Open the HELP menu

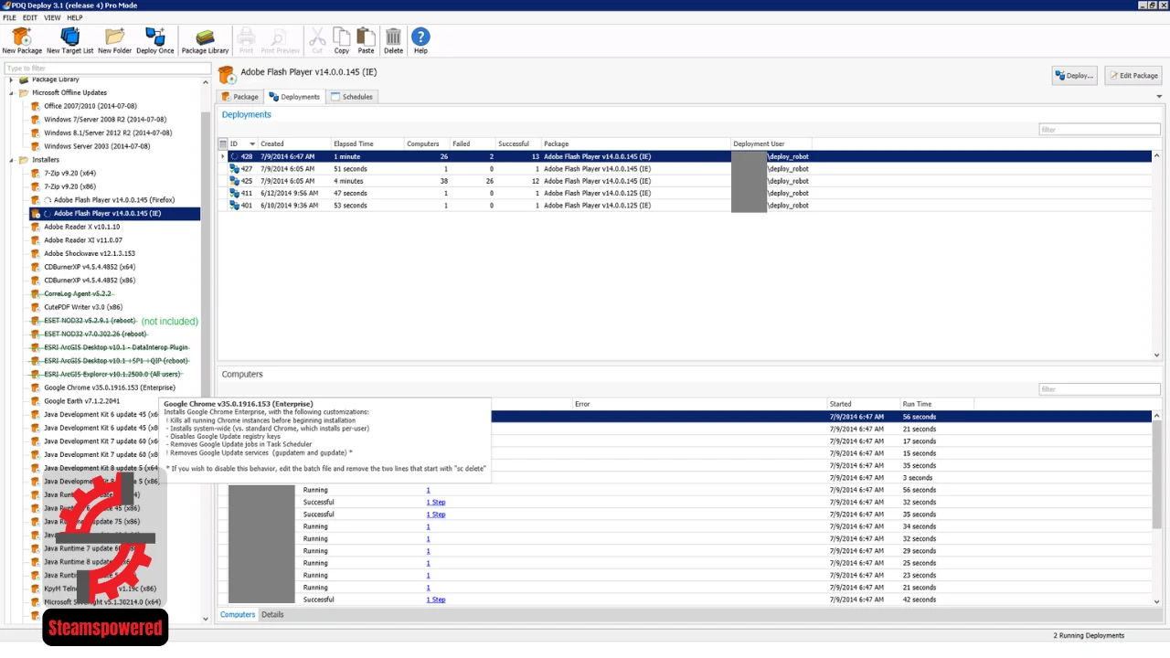[75, 17]
